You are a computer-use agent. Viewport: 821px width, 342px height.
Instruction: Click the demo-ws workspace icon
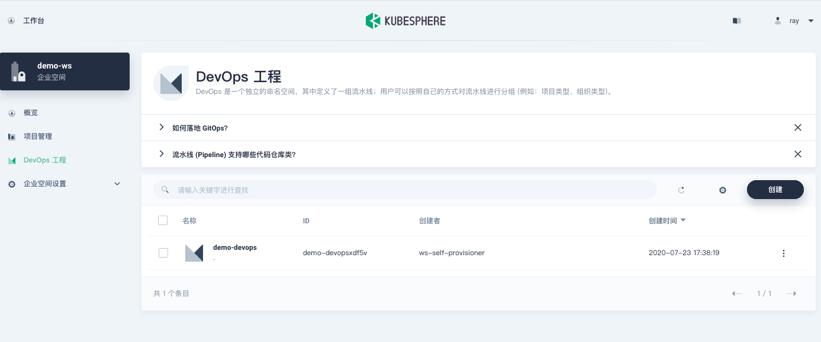18,71
